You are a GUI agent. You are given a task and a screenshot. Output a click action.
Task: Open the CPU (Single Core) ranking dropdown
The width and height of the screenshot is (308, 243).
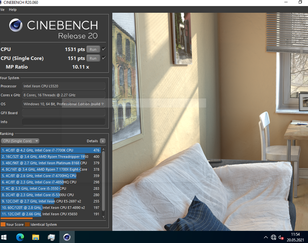(20, 141)
